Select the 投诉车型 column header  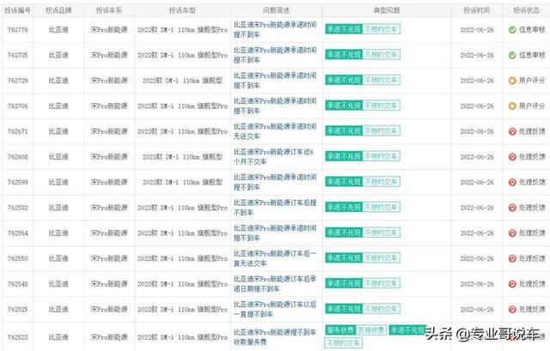[x=182, y=10]
